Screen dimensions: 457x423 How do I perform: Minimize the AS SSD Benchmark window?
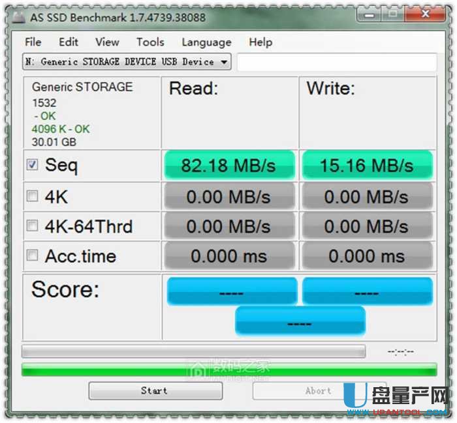(369, 14)
